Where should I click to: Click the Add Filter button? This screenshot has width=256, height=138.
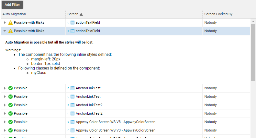point(12,5)
